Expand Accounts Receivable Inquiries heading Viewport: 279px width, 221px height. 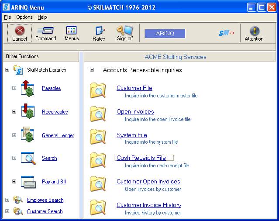[x=92, y=69]
